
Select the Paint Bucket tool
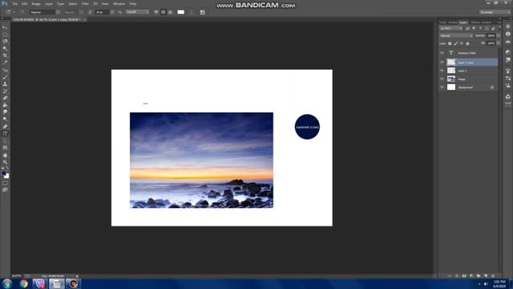5,105
